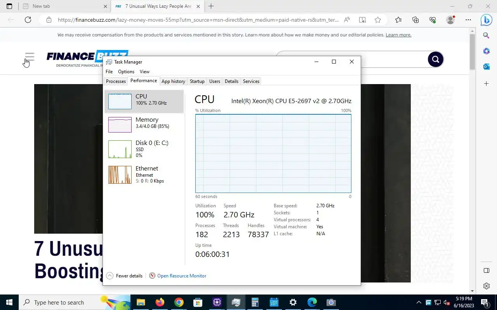The image size is (497, 310).
Task: Open Bing Chat sidebar button
Action: click(x=486, y=19)
